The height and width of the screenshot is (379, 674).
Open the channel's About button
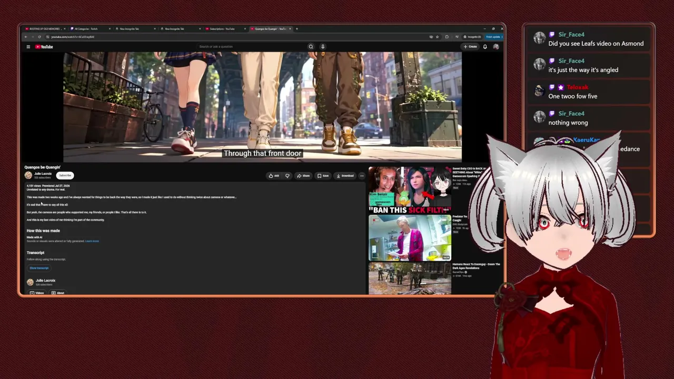[58, 293]
